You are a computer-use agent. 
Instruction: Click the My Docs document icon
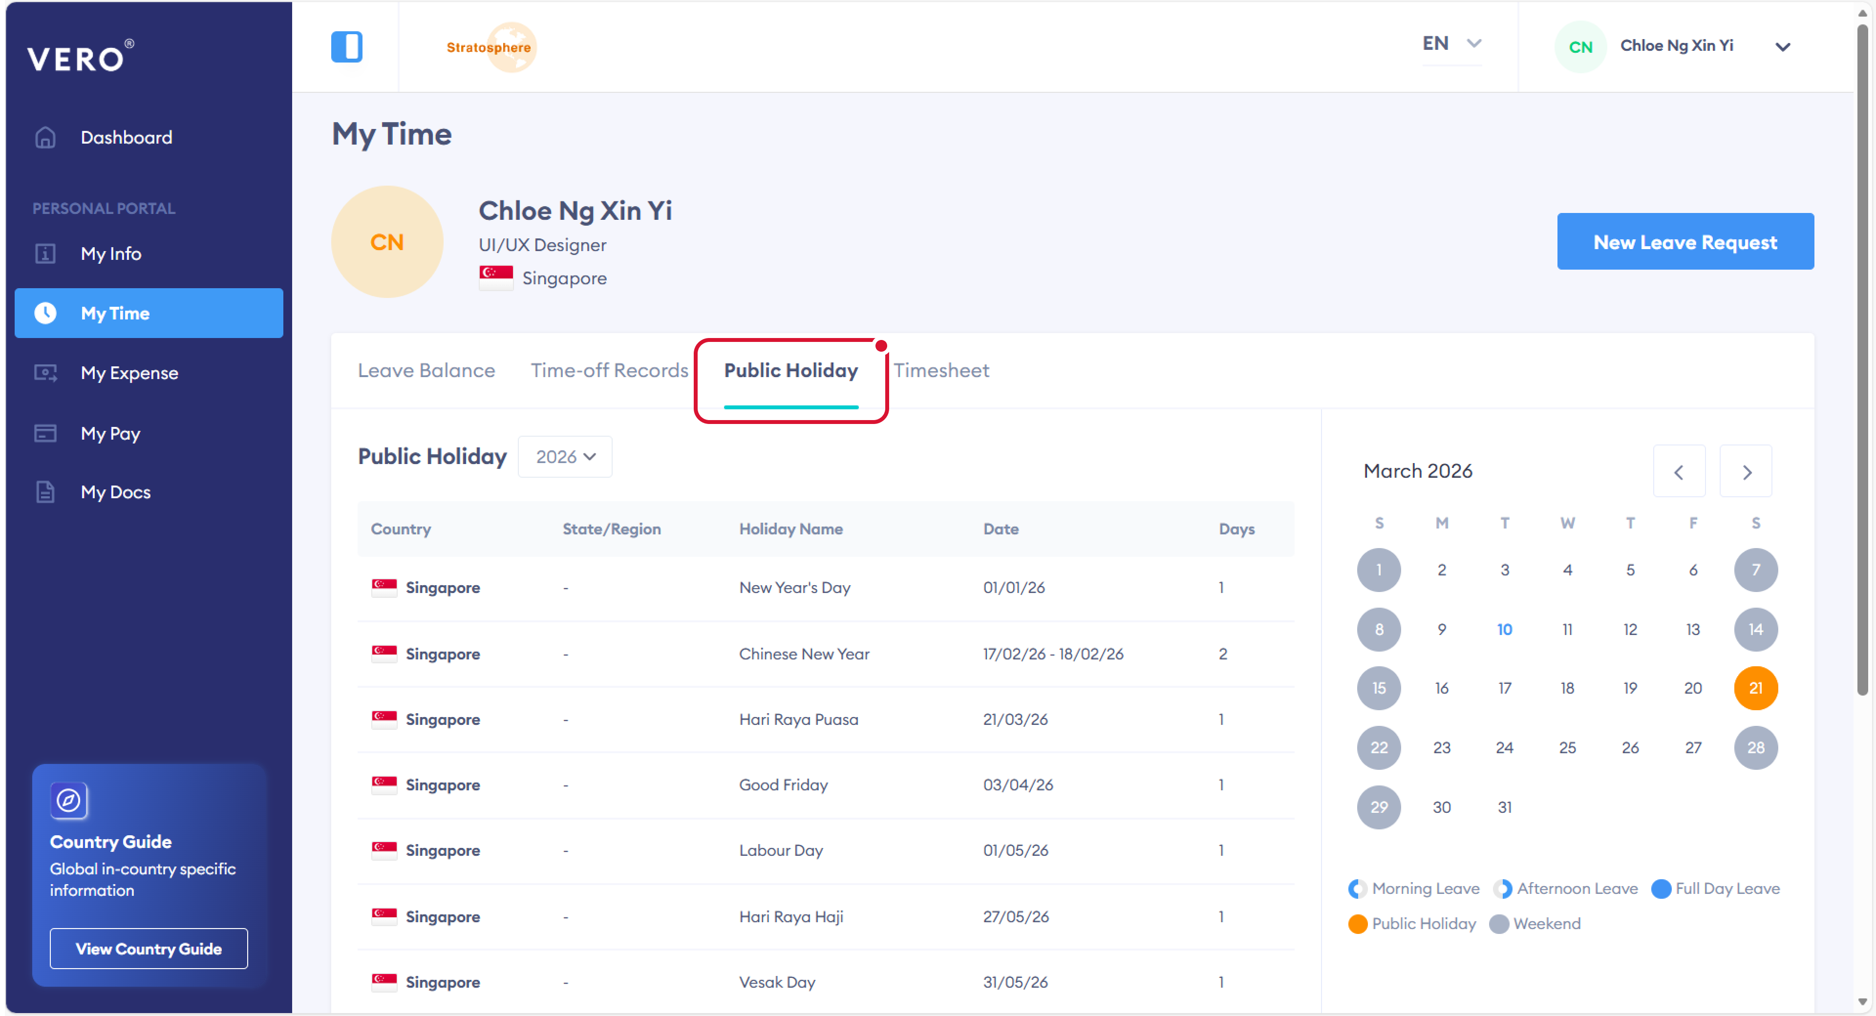(x=45, y=492)
